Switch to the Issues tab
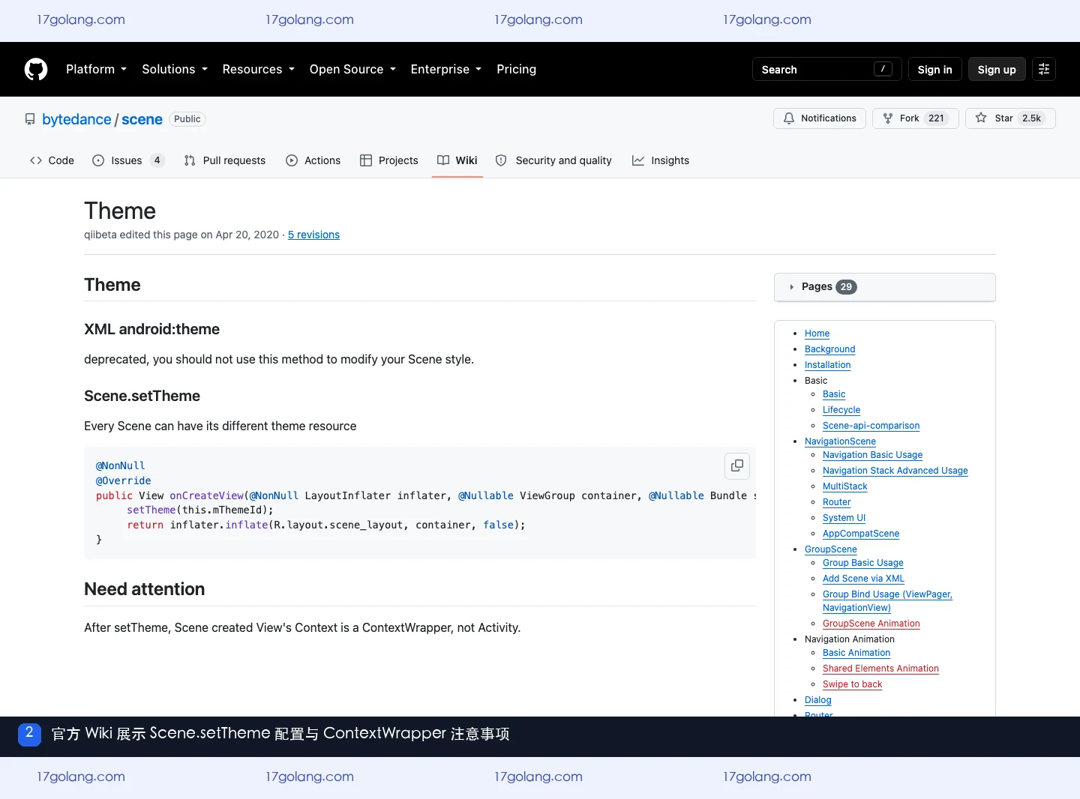 128,160
